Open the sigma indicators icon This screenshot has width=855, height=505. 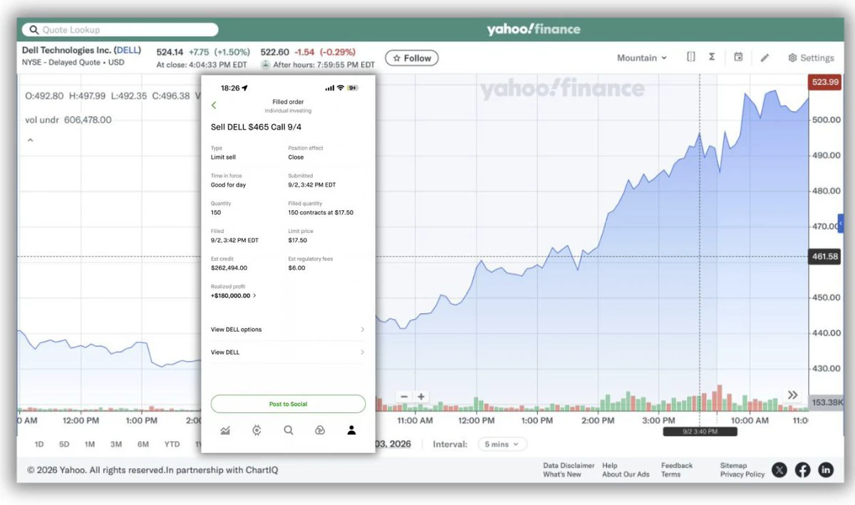pyautogui.click(x=712, y=57)
